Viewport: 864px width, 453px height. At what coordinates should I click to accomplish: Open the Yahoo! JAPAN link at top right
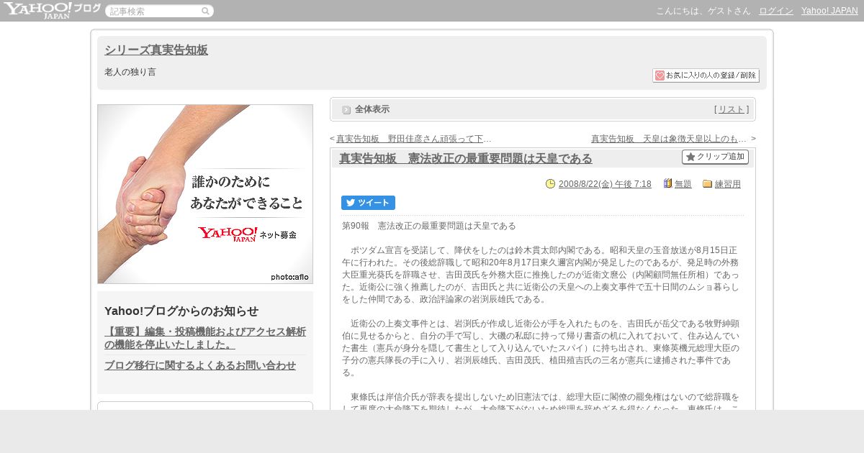coord(829,11)
